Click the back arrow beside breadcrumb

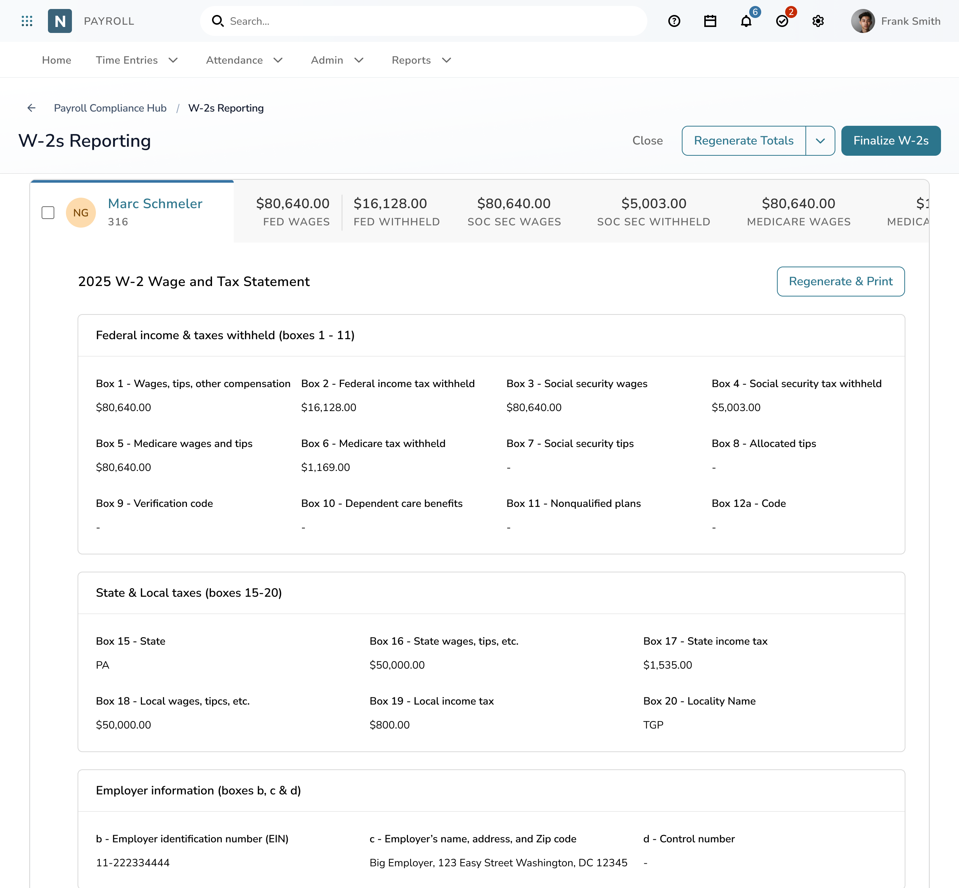[x=31, y=108]
